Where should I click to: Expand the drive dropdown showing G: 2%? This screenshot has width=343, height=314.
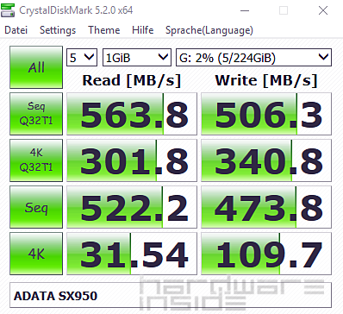click(253, 58)
